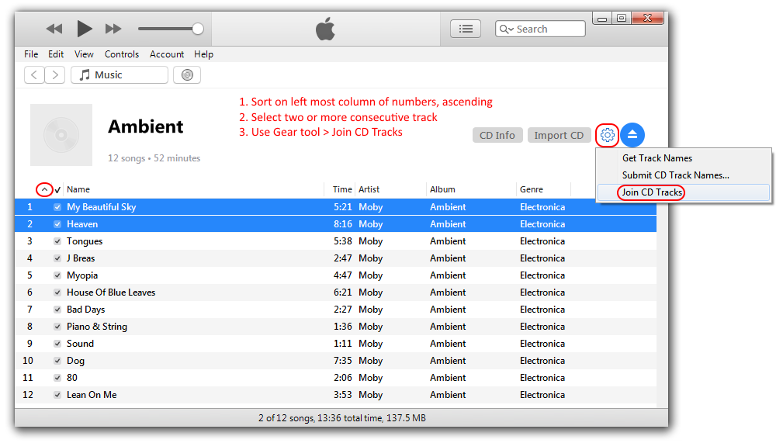Click the checkmark column header

pyautogui.click(x=57, y=190)
